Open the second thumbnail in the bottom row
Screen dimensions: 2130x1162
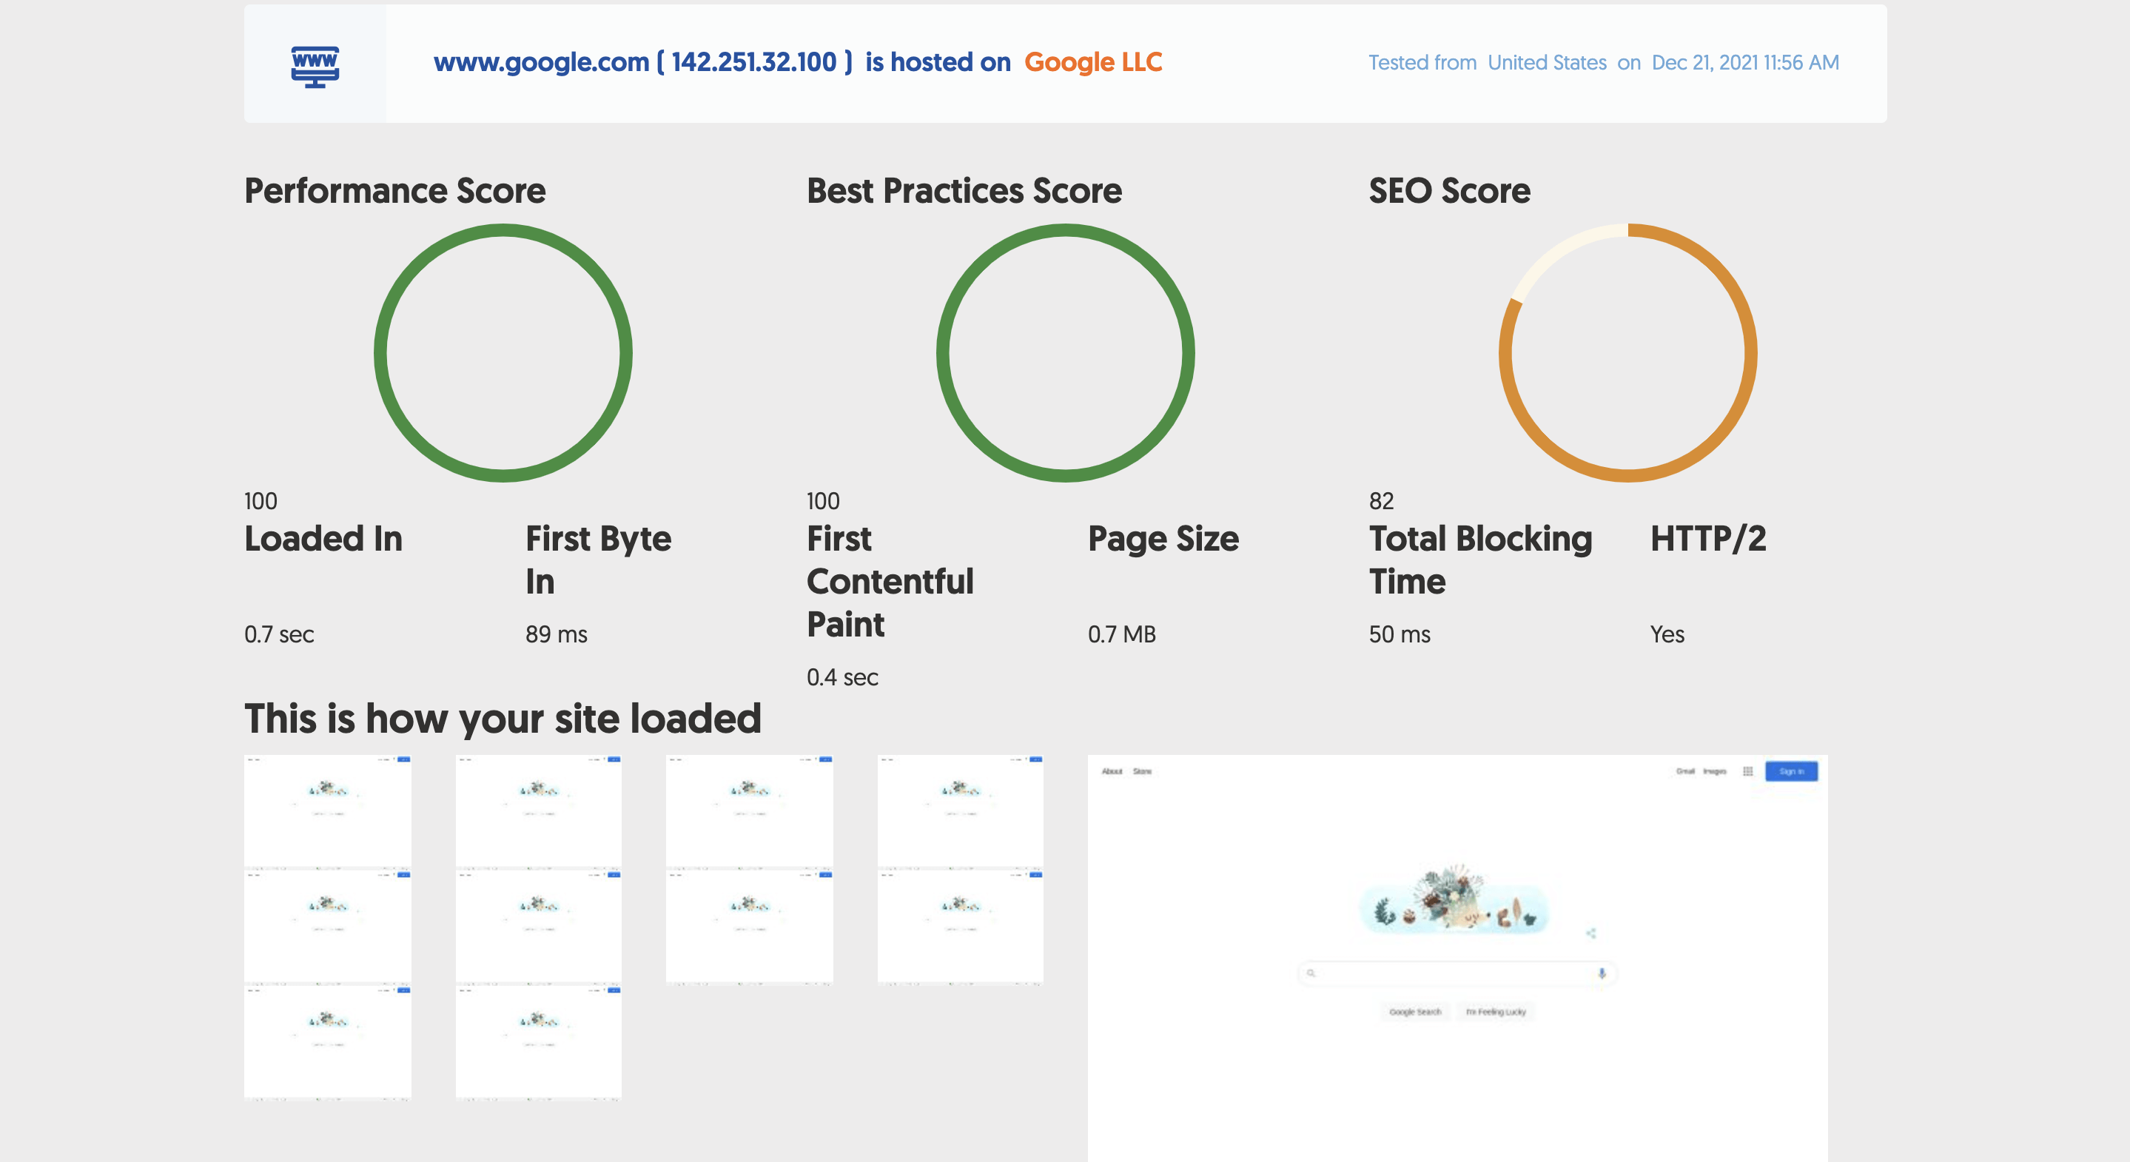point(538,1042)
